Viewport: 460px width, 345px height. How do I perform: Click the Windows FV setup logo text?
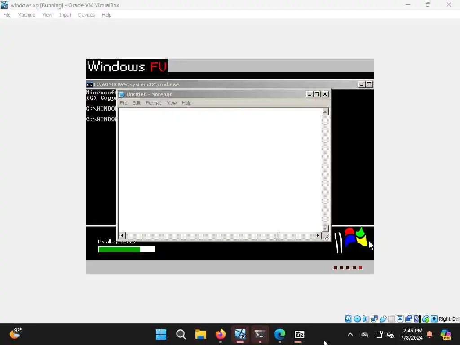click(x=127, y=66)
